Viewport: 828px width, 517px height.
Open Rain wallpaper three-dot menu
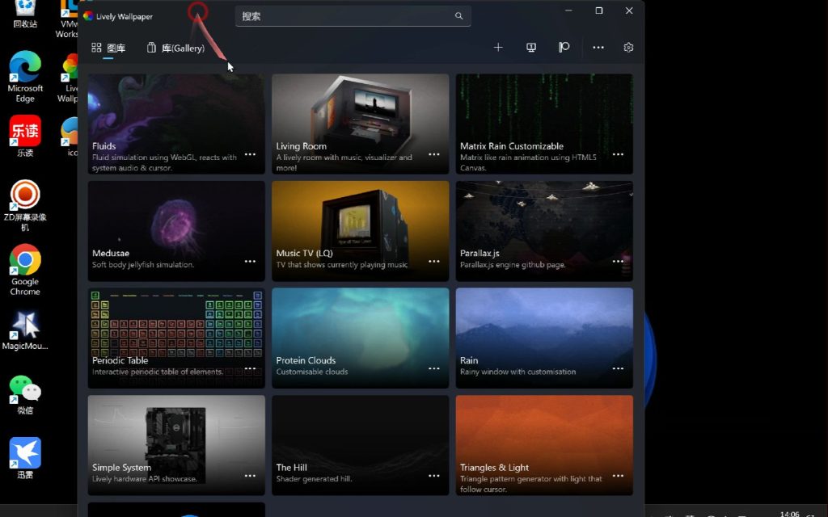tap(618, 368)
